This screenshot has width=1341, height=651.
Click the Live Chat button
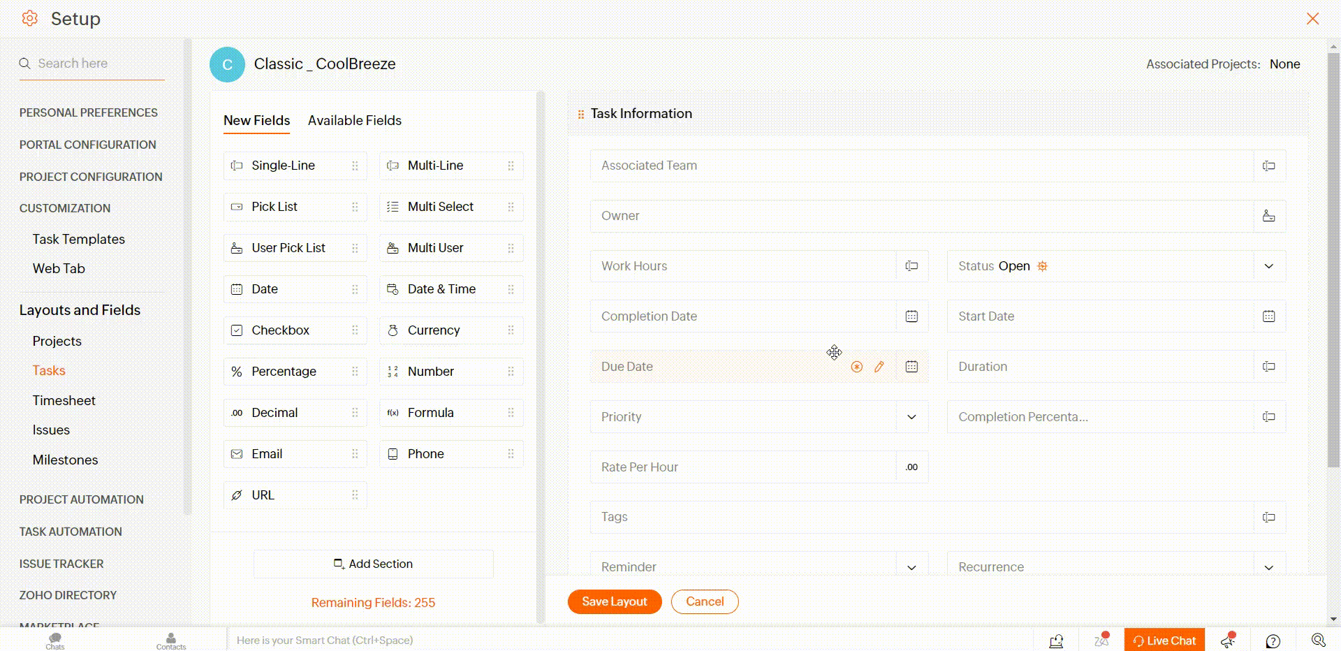click(x=1164, y=641)
